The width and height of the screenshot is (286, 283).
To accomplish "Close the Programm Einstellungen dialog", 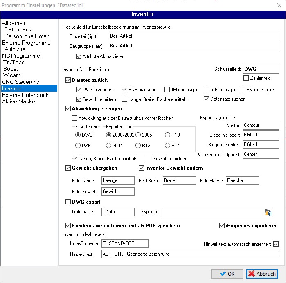I will (x=279, y=5).
